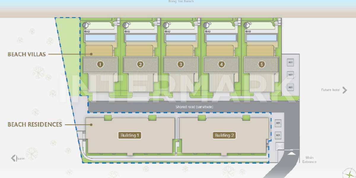356x178 pixels.
Task: Click the Shared road (servitude) label
Action: 194,107
